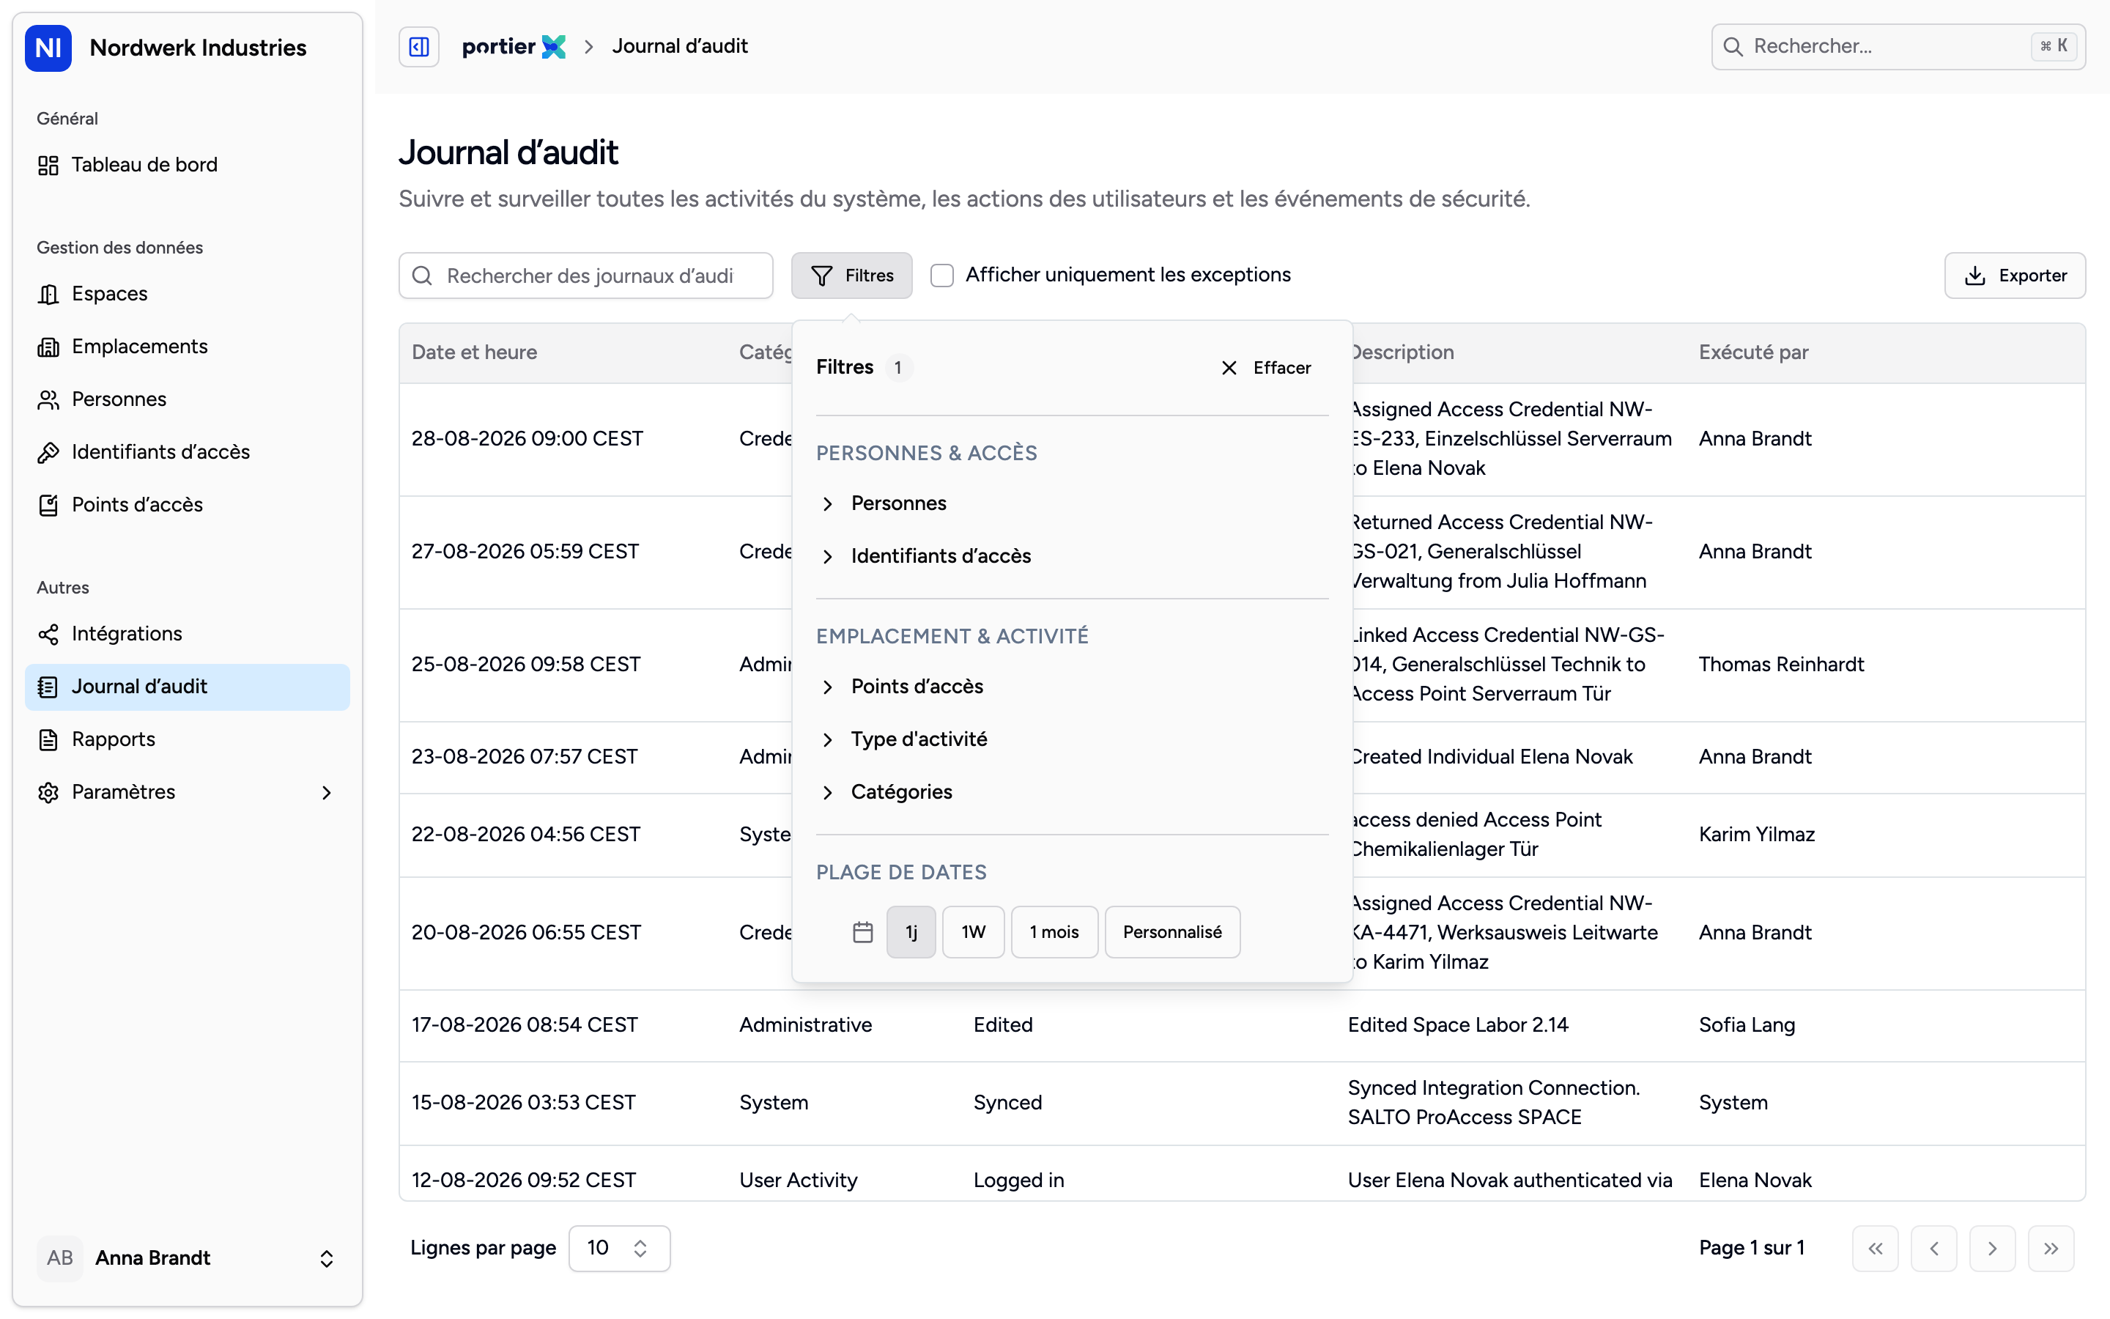The width and height of the screenshot is (2110, 1319).
Task: Expand the Type d'activité filter
Action: (1072, 740)
